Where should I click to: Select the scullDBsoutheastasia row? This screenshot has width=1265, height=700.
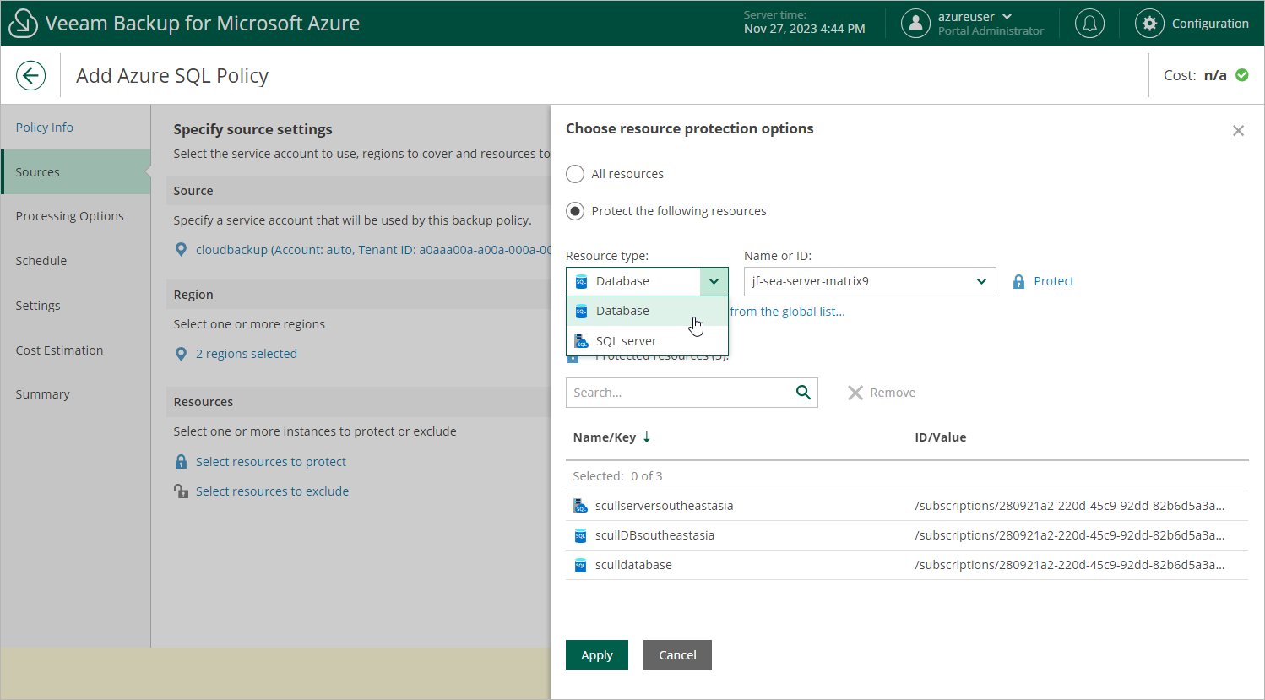(907, 535)
